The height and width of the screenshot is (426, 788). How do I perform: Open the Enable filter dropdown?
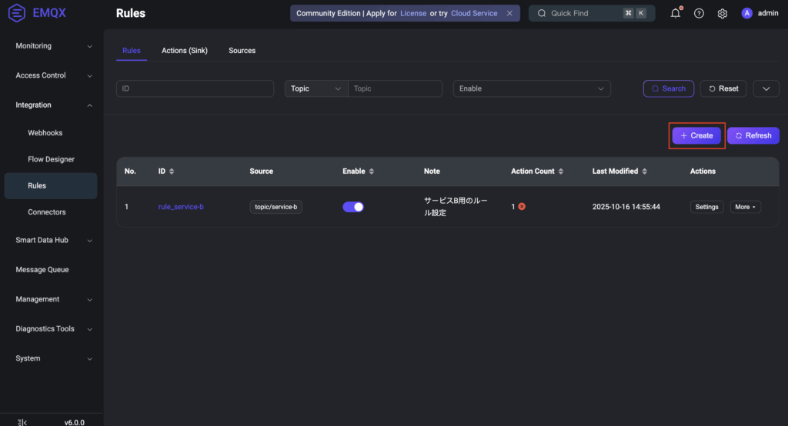point(532,88)
